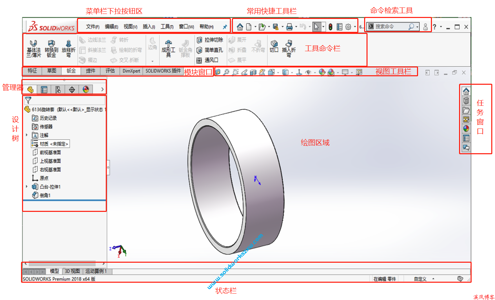Open the 插入 menu
Image resolution: width=495 pixels, height=300 pixels.
[148, 26]
